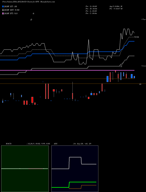The height and width of the screenshot is (192, 146).
Task: Click the 'Pre H: 10.04' high value
Action: 91,9
